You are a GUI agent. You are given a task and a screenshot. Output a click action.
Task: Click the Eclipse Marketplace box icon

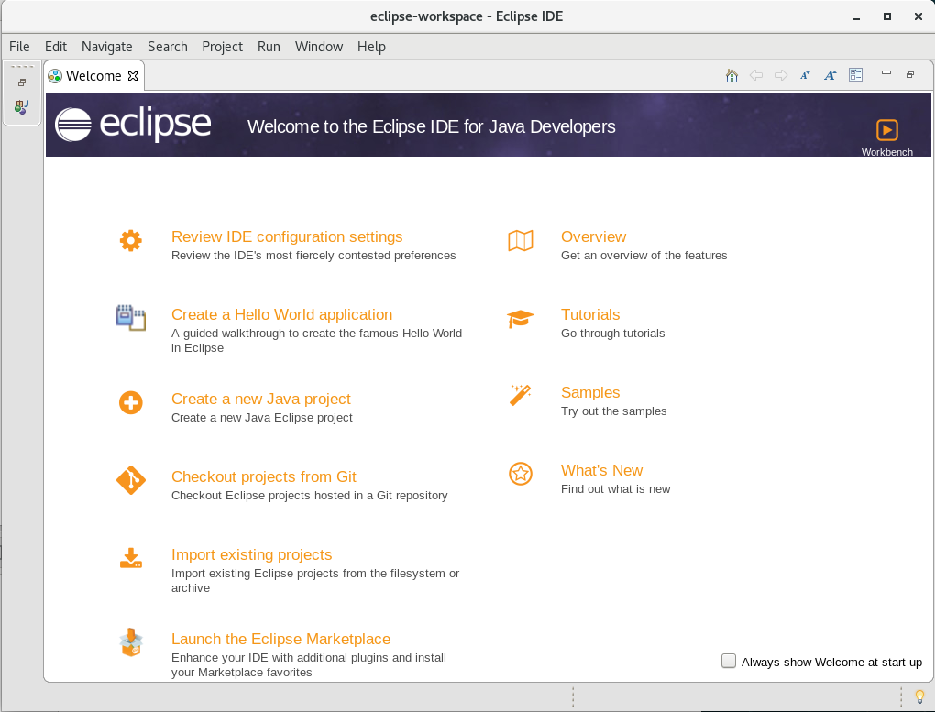click(131, 642)
